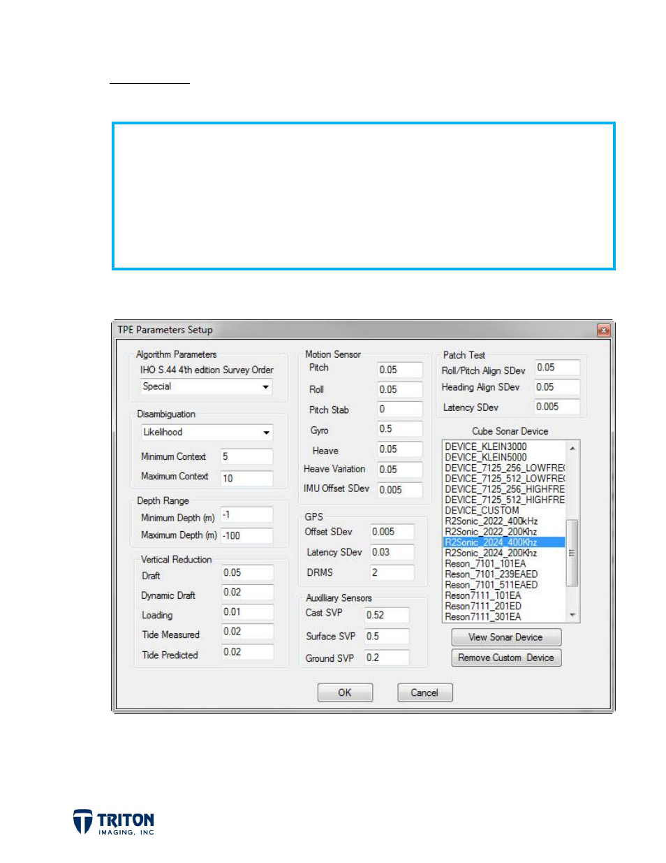The image size is (666, 863).
Task: Click the sonar list scroll-down arrow
Action: (572, 615)
